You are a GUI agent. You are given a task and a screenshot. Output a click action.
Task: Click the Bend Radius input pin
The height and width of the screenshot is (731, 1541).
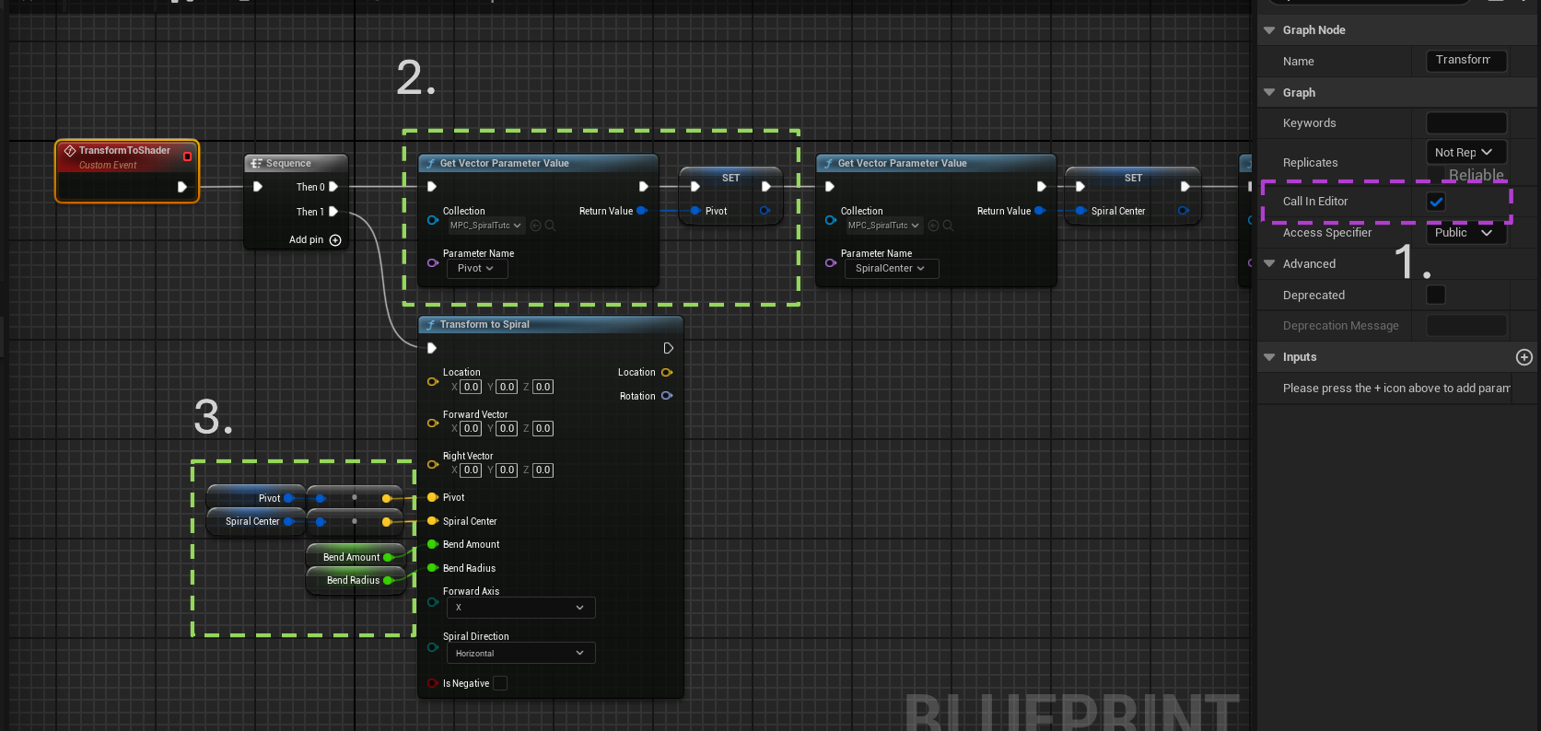(433, 568)
